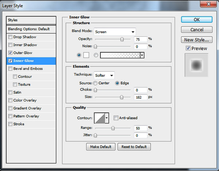Image resolution: width=219 pixels, height=171 pixels.
Task: Select Blending Options: Default
Action: coord(31,29)
